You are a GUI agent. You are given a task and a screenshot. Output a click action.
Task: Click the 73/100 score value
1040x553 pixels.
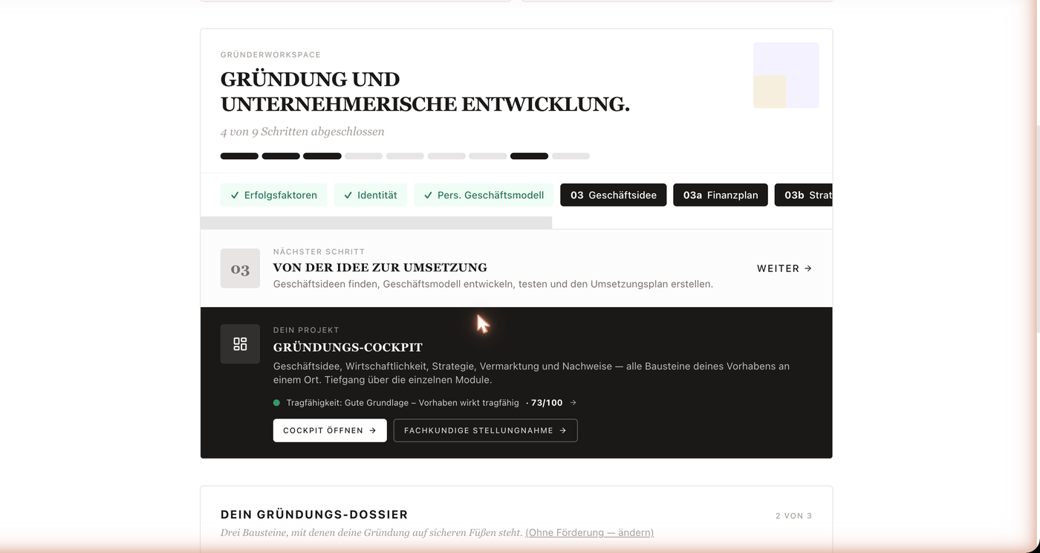pyautogui.click(x=547, y=403)
